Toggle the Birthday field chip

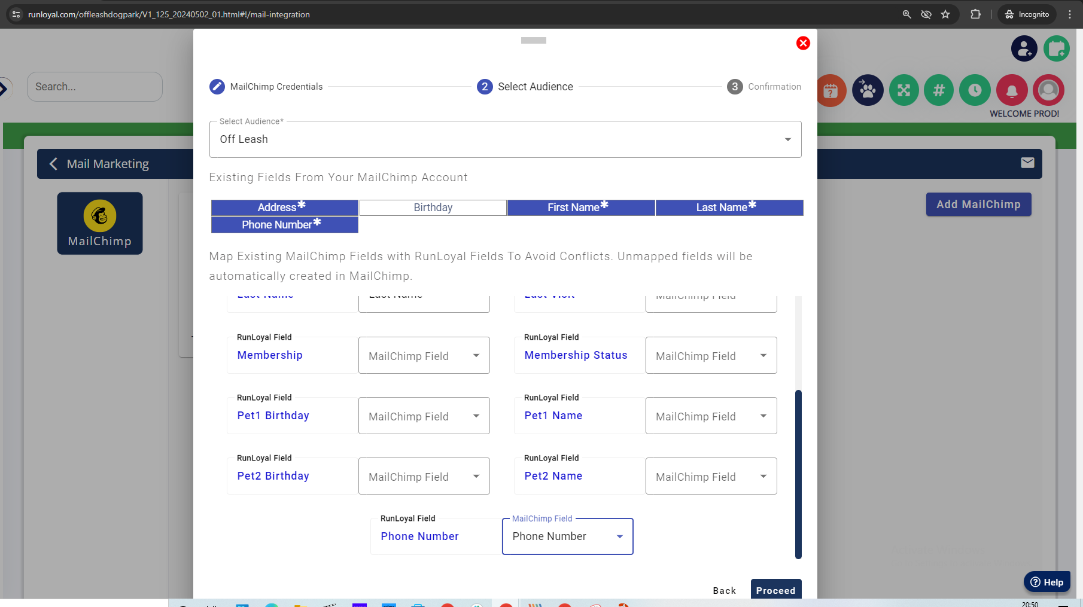433,208
